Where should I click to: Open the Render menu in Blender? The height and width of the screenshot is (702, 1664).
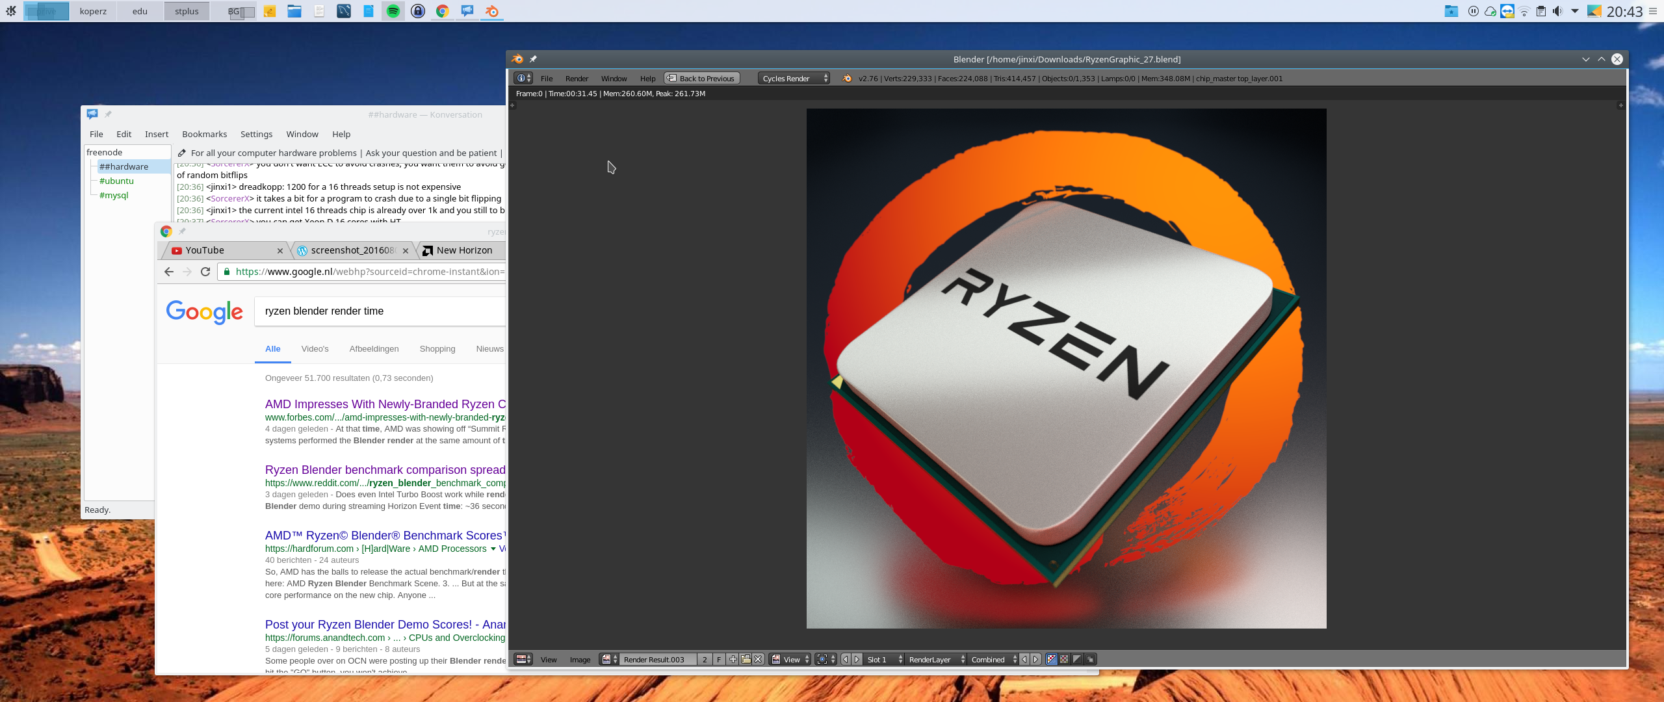[577, 79]
